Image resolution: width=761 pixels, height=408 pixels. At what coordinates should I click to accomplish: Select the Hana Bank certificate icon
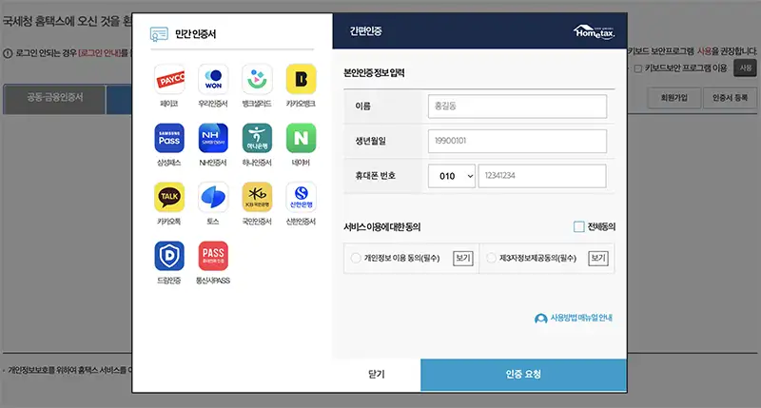tap(257, 138)
